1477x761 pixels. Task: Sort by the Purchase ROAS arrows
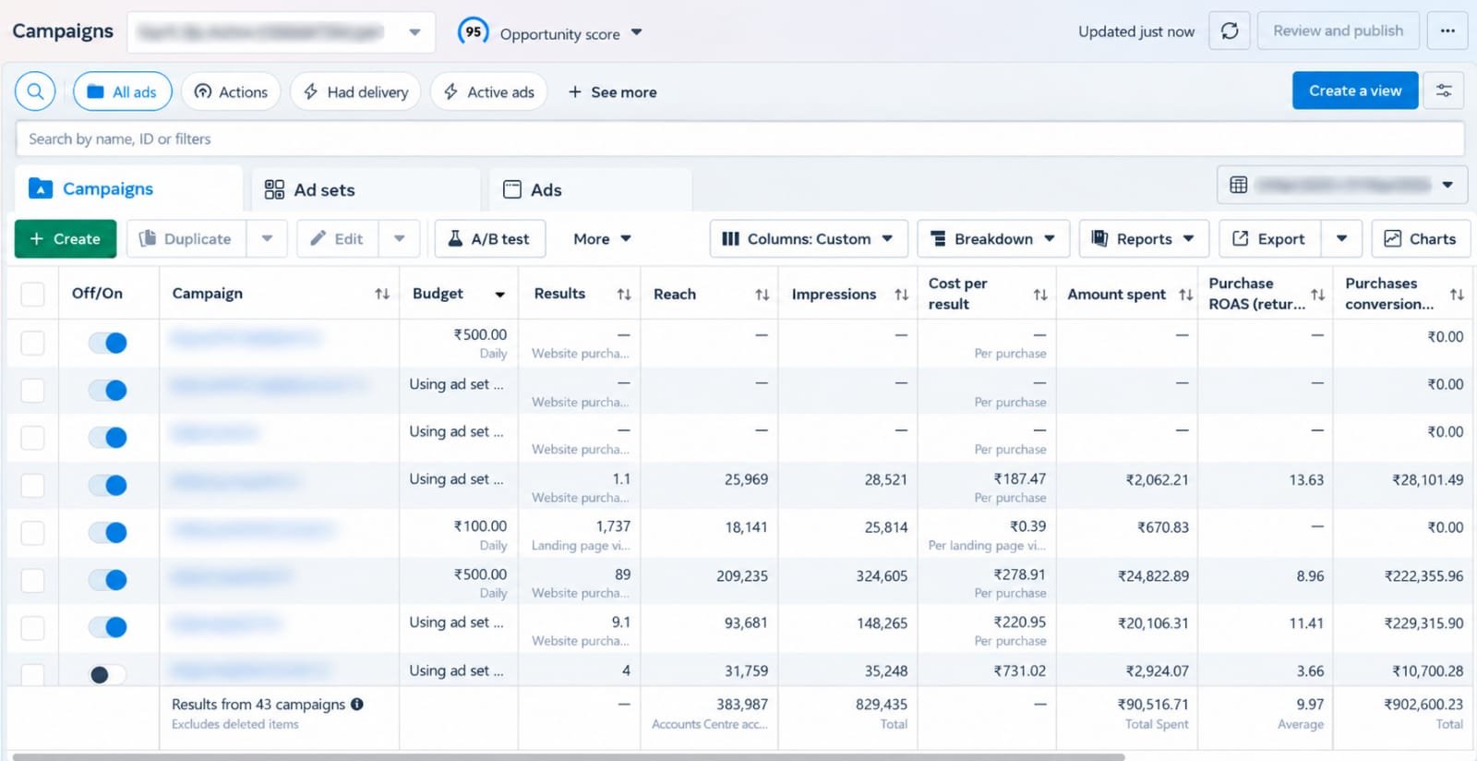[1317, 294]
